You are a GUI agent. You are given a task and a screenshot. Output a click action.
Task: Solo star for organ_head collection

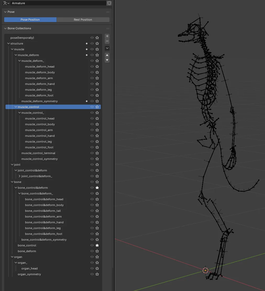(x=97, y=268)
